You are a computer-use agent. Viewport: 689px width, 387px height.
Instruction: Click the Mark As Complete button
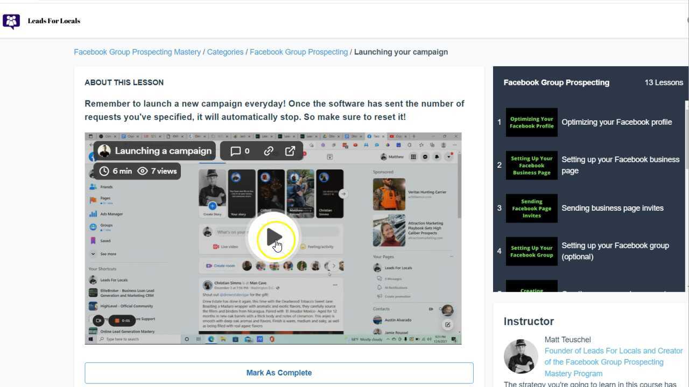click(279, 372)
